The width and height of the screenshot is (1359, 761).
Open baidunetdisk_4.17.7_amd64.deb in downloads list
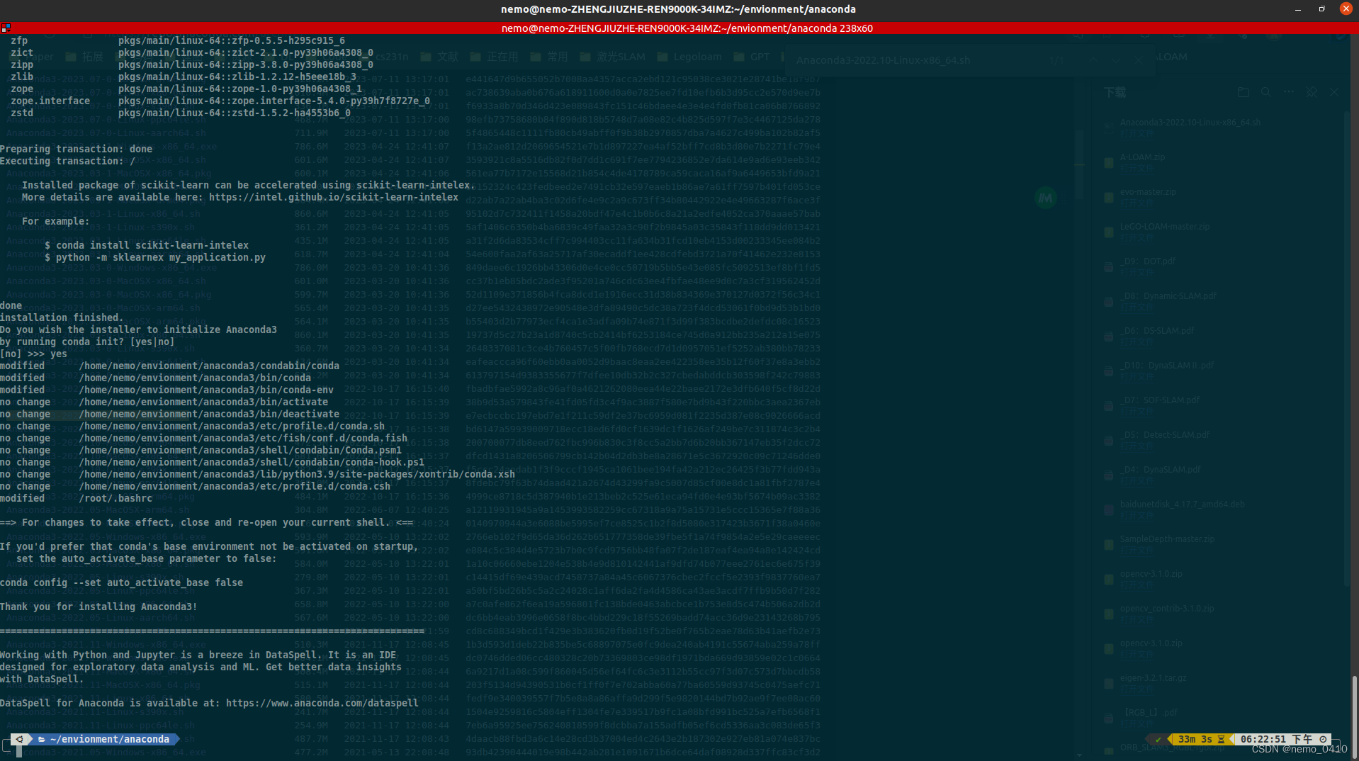(x=1182, y=504)
